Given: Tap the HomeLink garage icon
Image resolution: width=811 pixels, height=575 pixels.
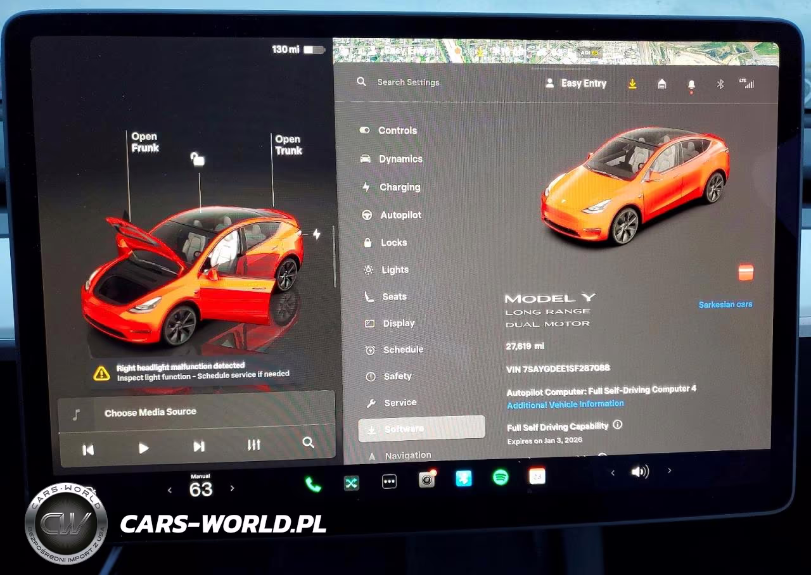Looking at the screenshot, I should coord(662,84).
